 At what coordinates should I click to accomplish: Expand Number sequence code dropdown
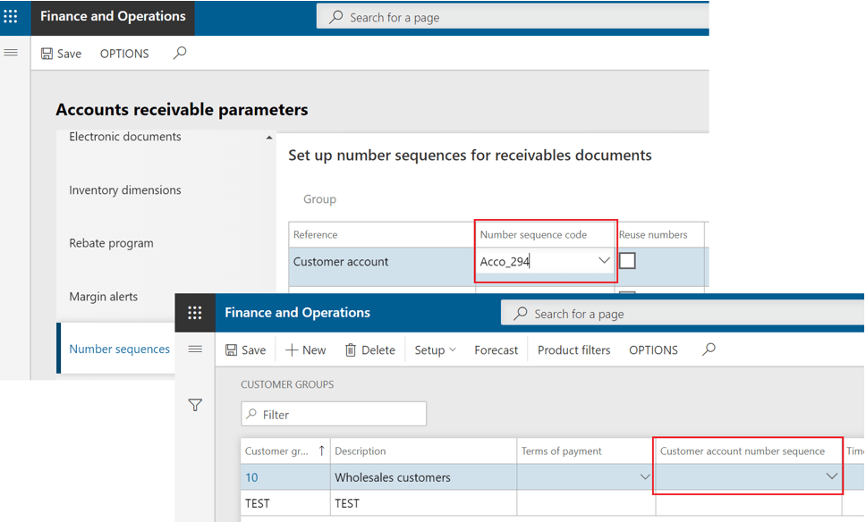(x=604, y=261)
